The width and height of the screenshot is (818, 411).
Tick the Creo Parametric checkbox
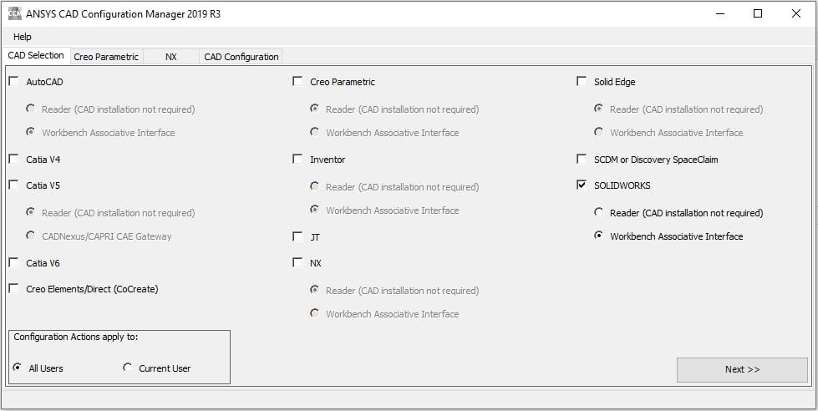[x=297, y=81]
